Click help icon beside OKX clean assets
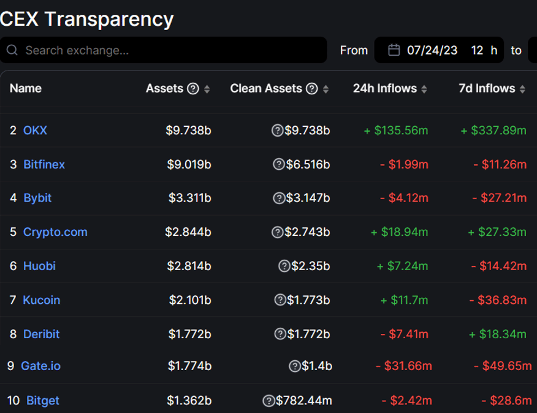 (x=277, y=131)
